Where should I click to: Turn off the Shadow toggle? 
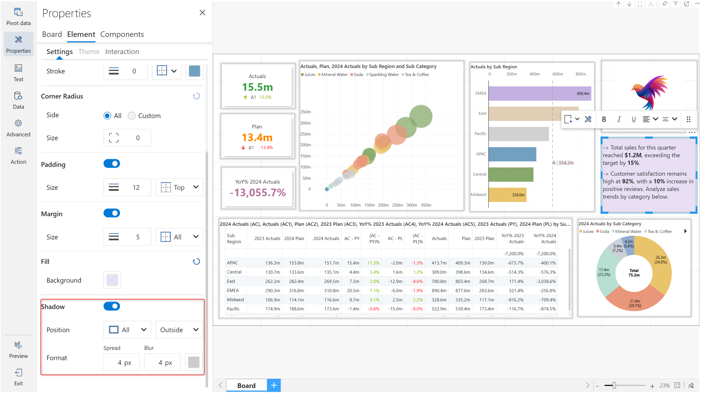point(112,306)
